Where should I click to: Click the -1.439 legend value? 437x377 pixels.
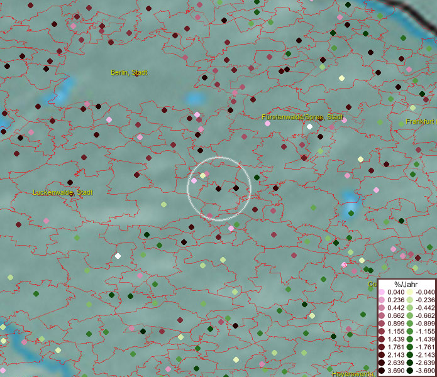point(425,339)
